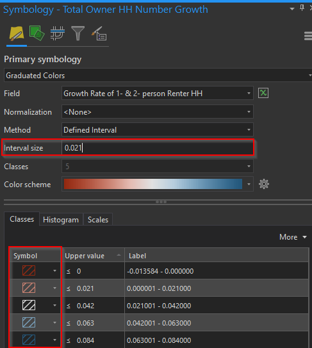The width and height of the screenshot is (312, 348).
Task: Open the expression builder button beside Field
Action: [x=263, y=93]
